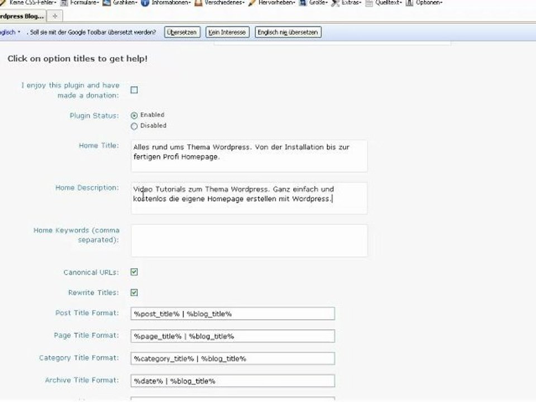Focus the Home Description text area
The height and width of the screenshot is (402, 536).
click(249, 198)
